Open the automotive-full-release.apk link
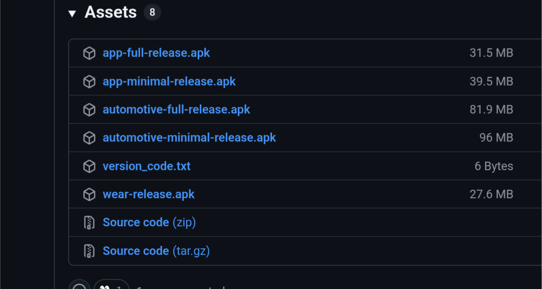542x289 pixels. 176,109
